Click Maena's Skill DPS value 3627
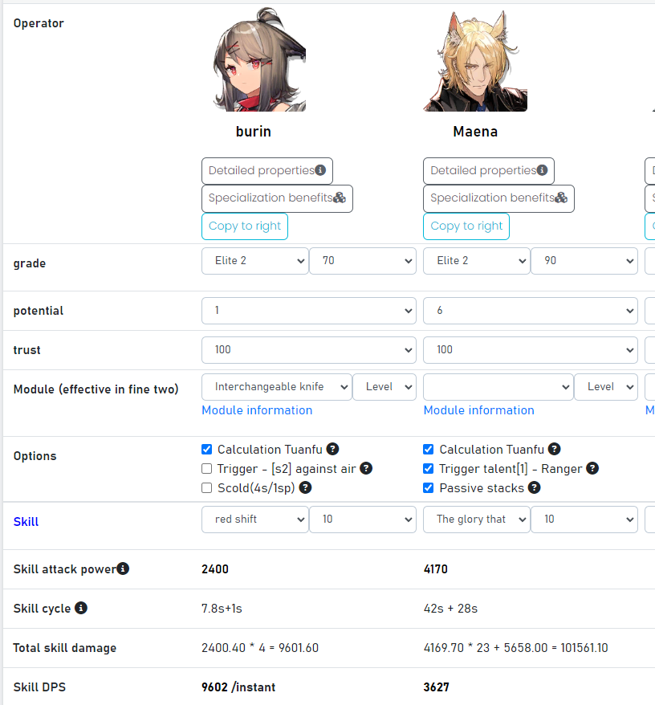The image size is (655, 705). 436,687
